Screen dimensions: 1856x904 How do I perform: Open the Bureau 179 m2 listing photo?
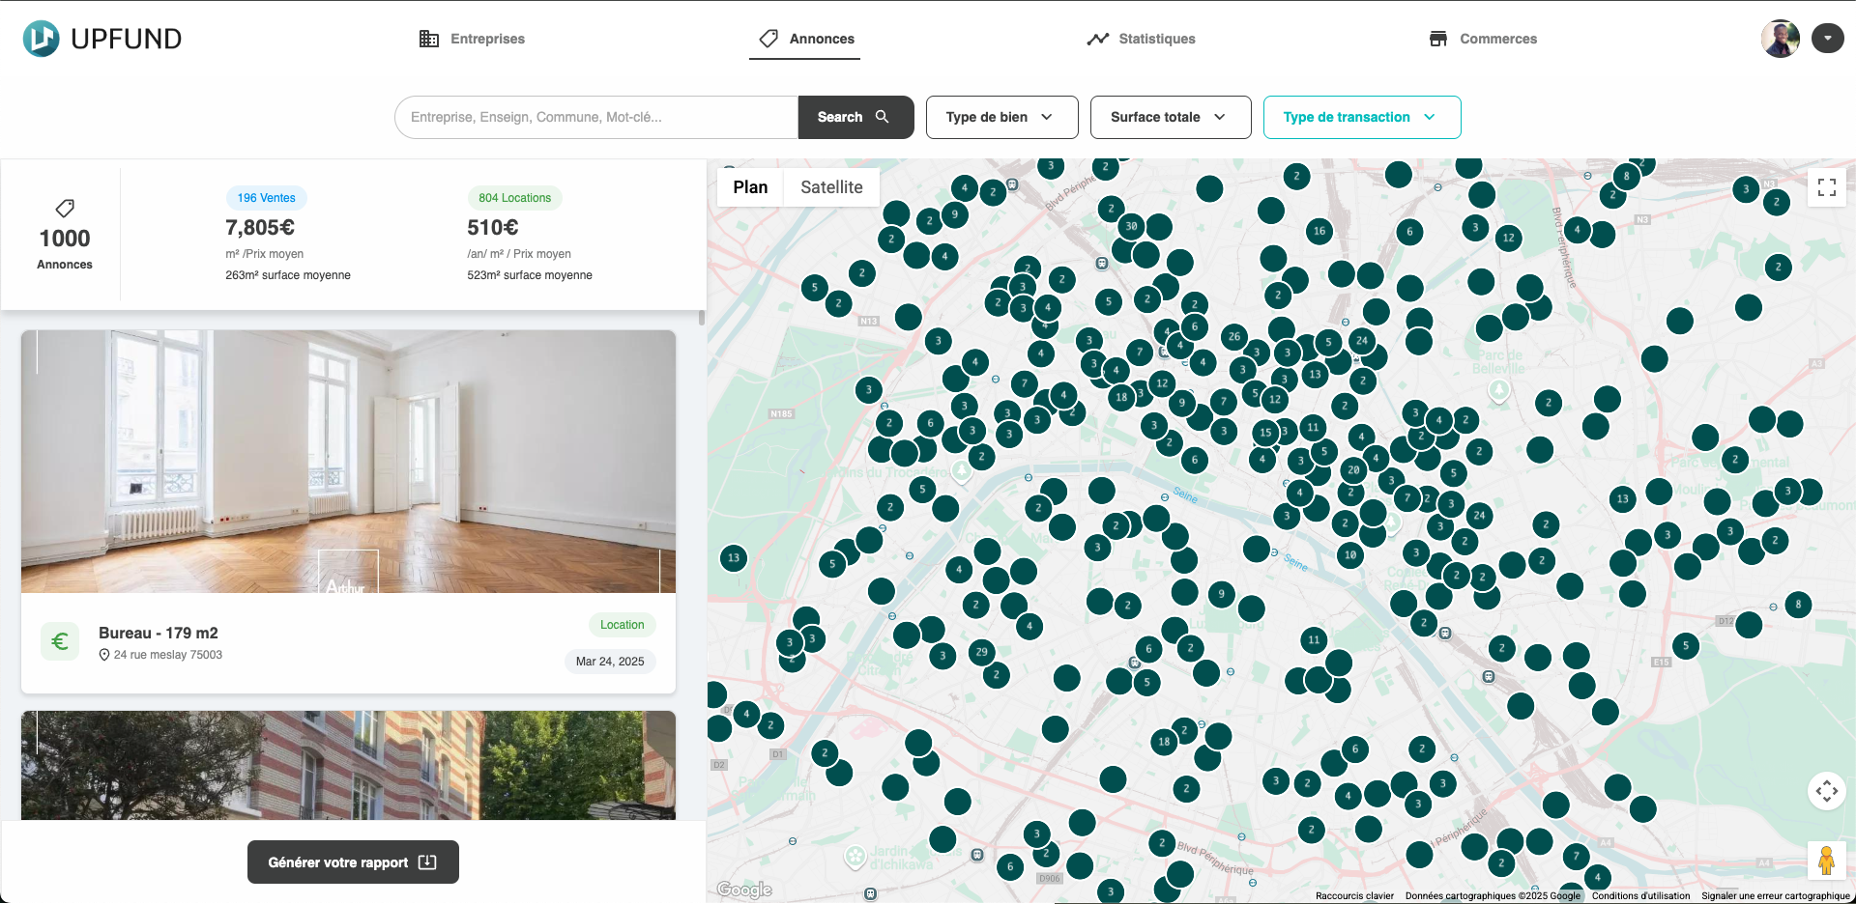coord(348,462)
